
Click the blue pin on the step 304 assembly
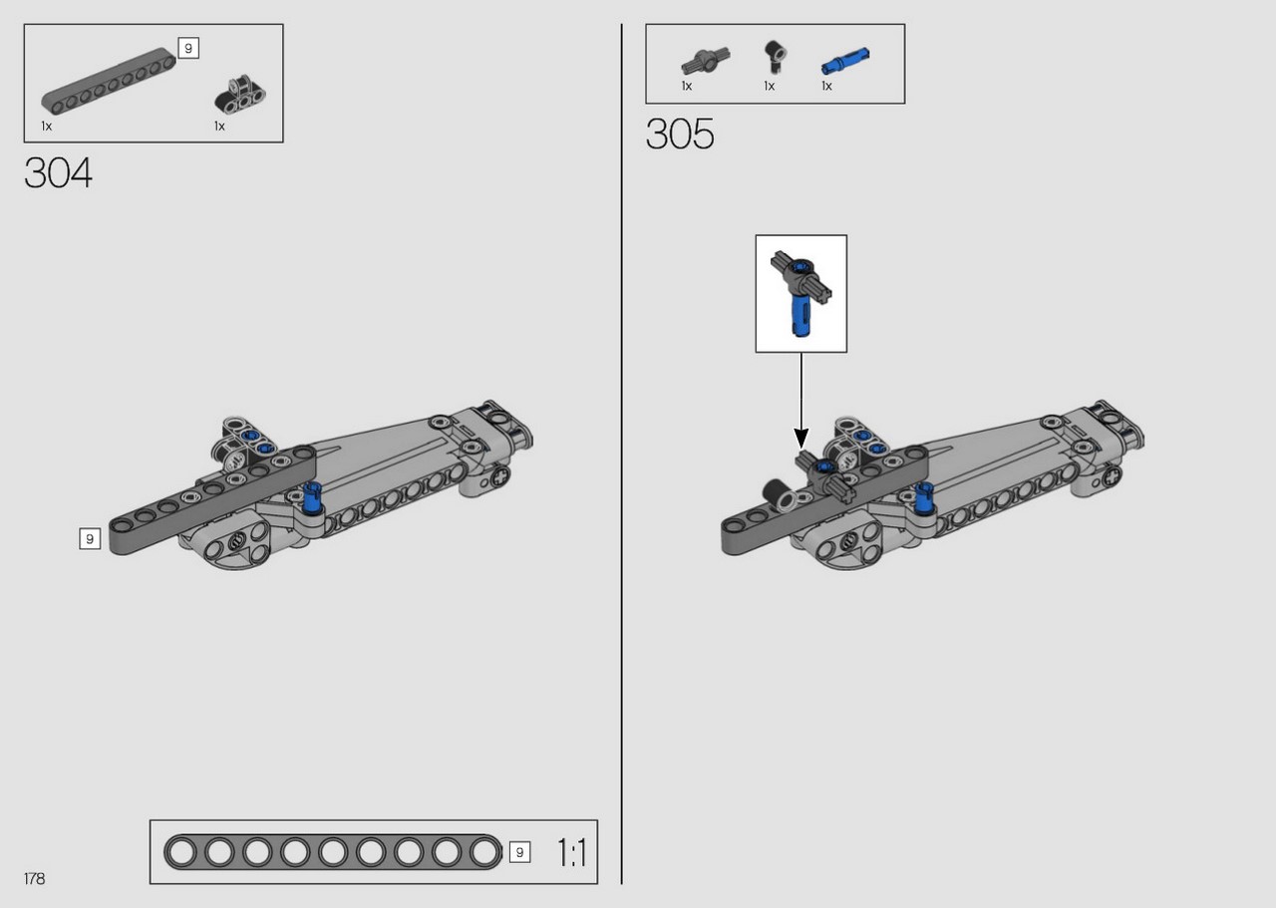pyautogui.click(x=314, y=494)
